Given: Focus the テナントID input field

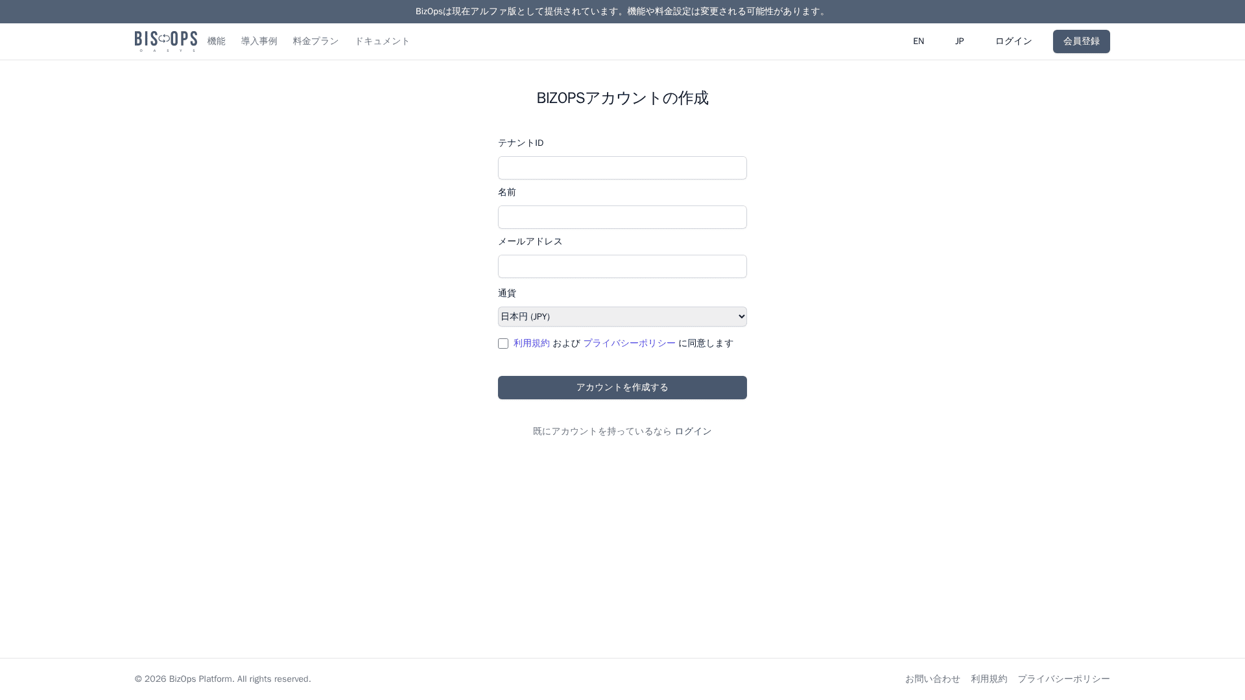Looking at the screenshot, I should point(622,168).
